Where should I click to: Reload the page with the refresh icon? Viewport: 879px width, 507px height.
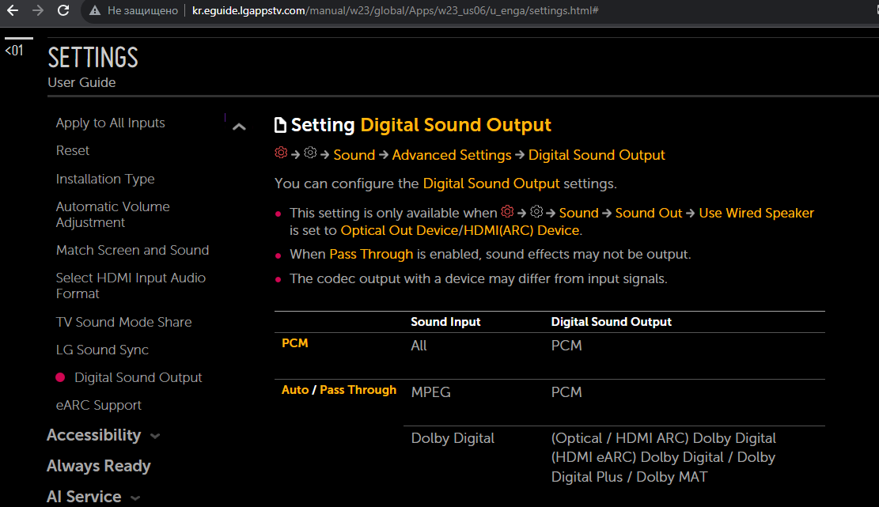click(x=64, y=11)
